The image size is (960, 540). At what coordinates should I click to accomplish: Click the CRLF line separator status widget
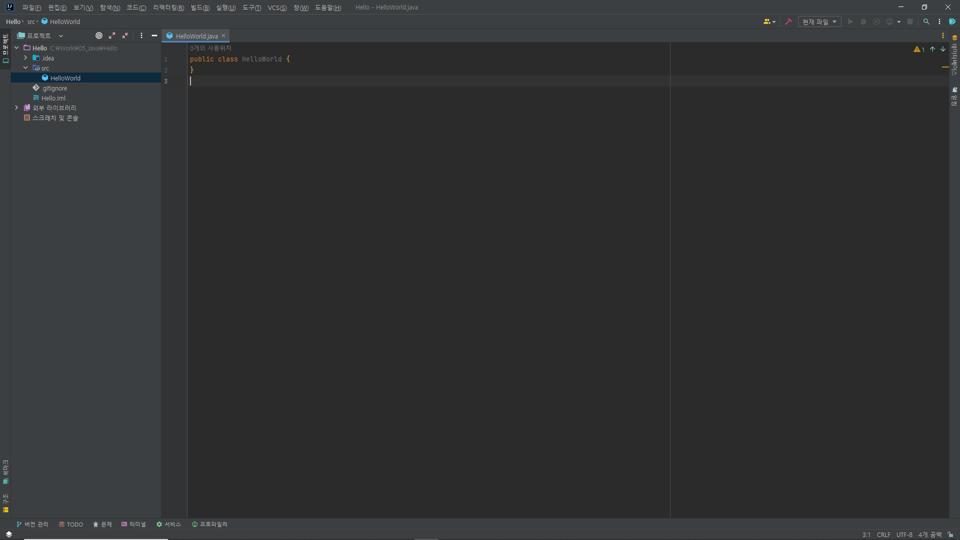point(883,534)
